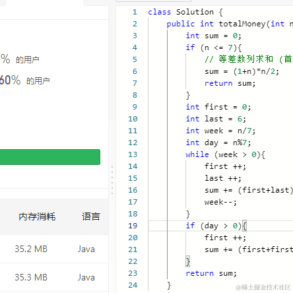
Task: Click 'int week = n/7;' line
Action: pos(220,131)
